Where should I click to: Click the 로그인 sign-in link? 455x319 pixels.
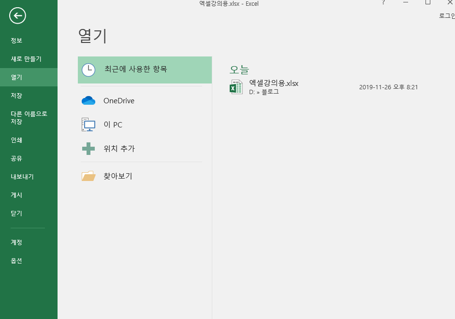point(447,15)
